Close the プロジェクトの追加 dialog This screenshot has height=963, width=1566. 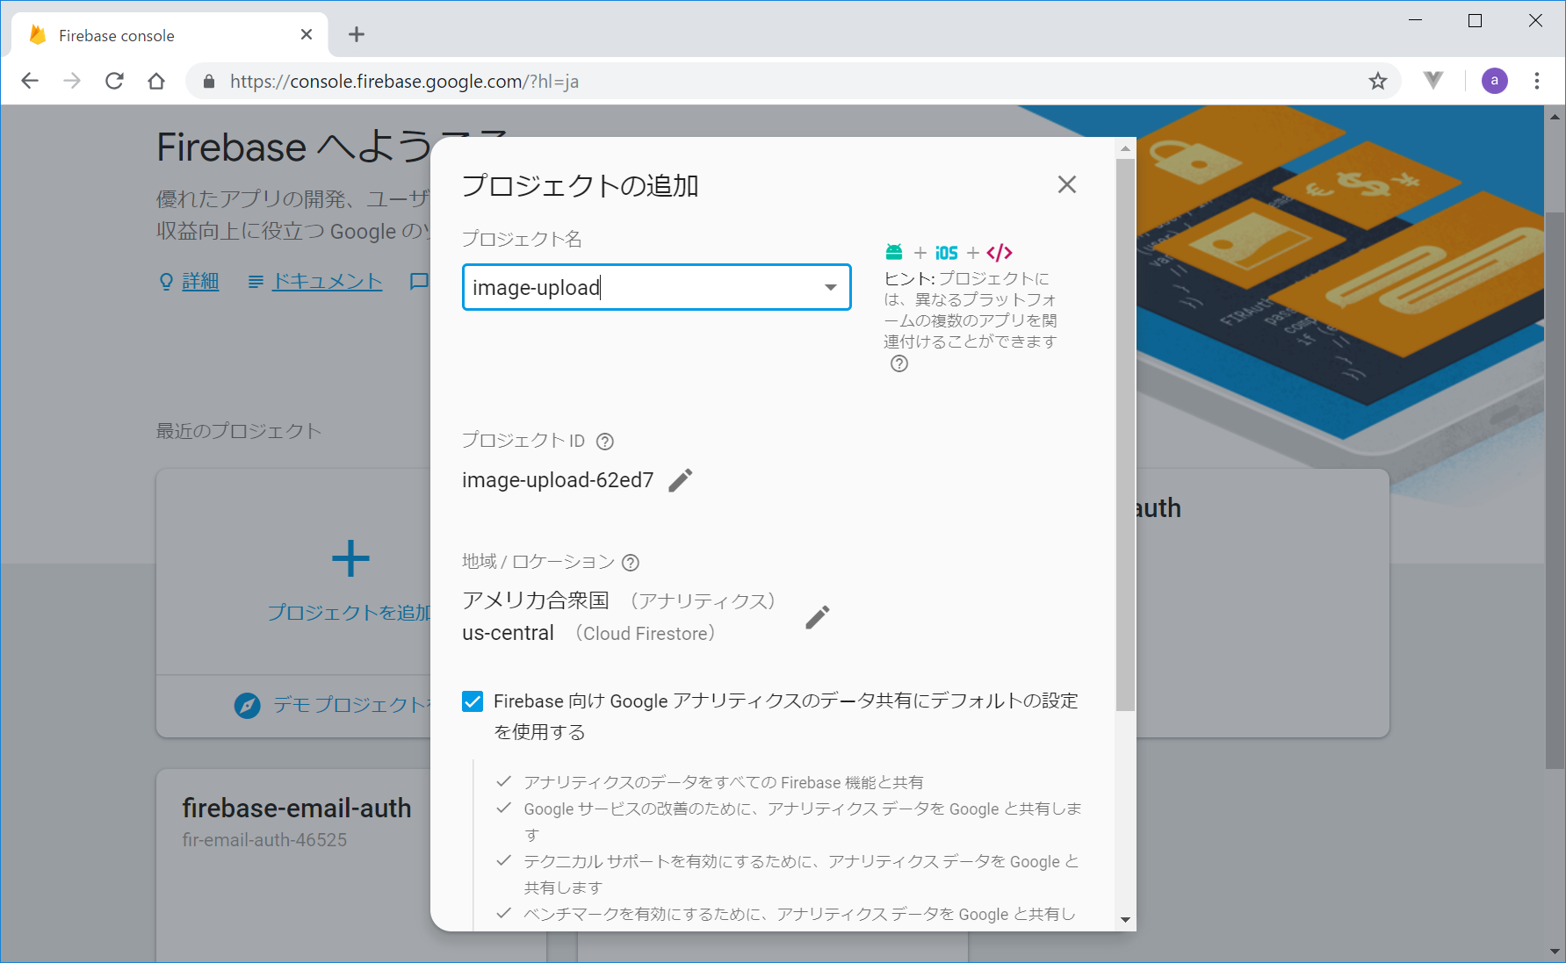pyautogui.click(x=1066, y=184)
